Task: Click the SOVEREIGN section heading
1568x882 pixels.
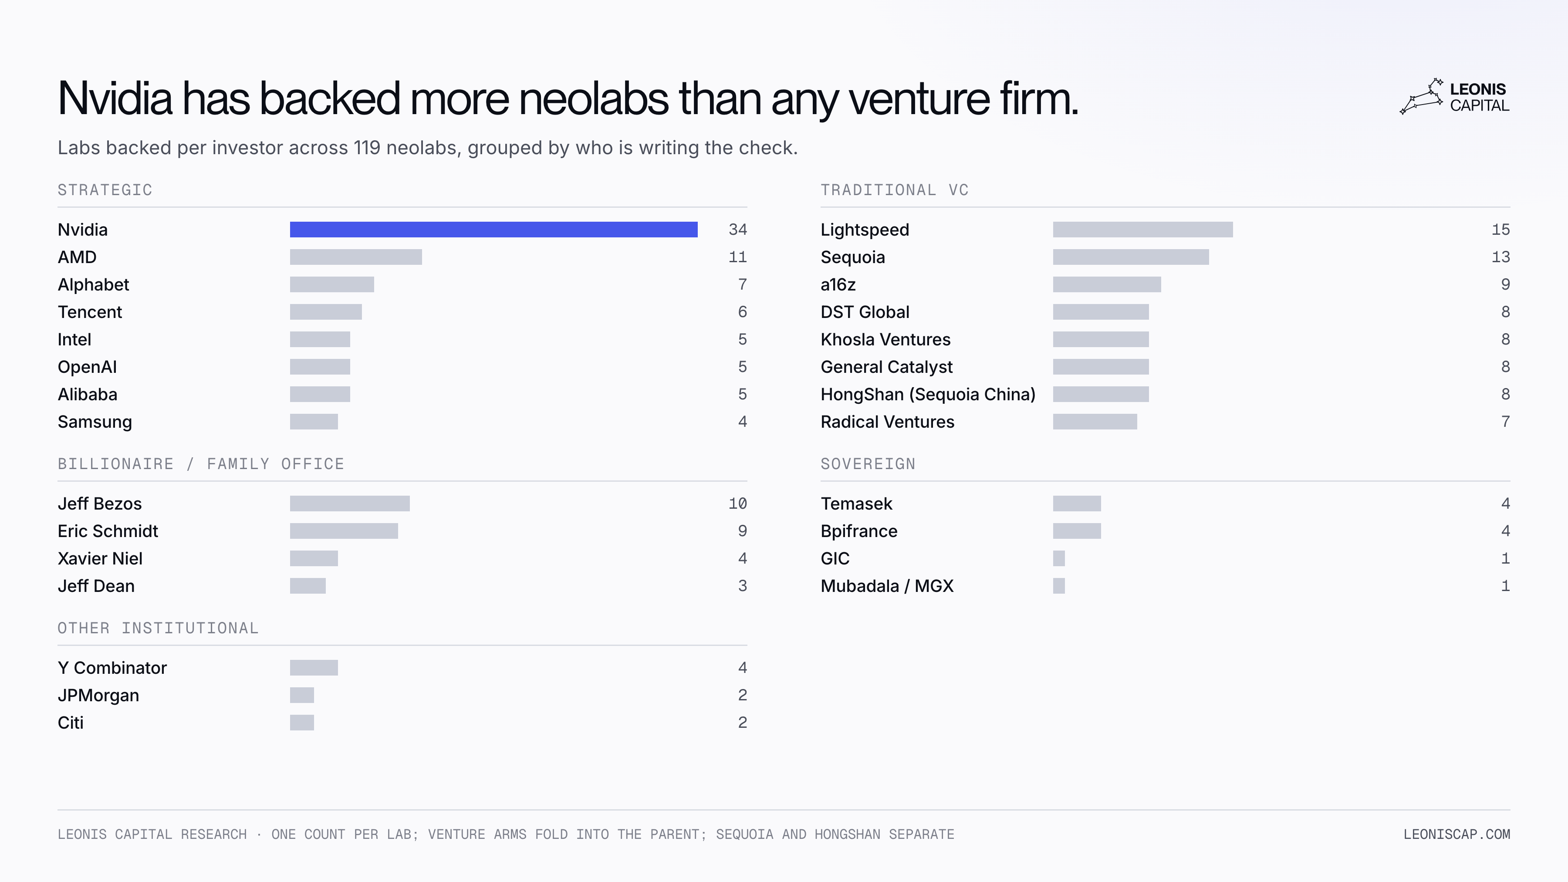Action: tap(867, 464)
